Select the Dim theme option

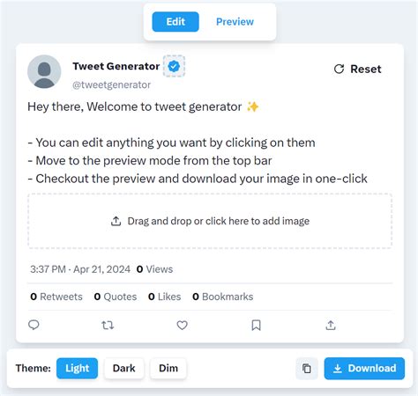pyautogui.click(x=168, y=369)
